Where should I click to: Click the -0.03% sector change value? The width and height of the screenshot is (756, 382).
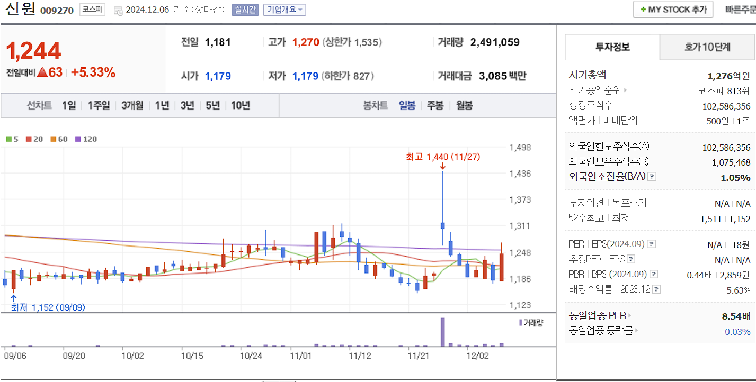coord(736,332)
